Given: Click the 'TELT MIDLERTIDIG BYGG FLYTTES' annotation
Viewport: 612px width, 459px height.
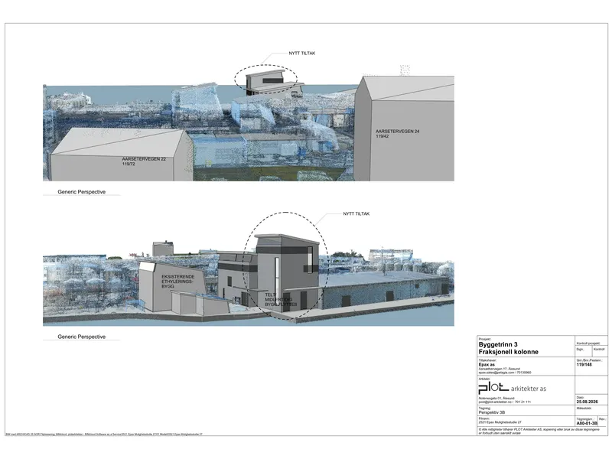Looking at the screenshot, I should 281,299.
